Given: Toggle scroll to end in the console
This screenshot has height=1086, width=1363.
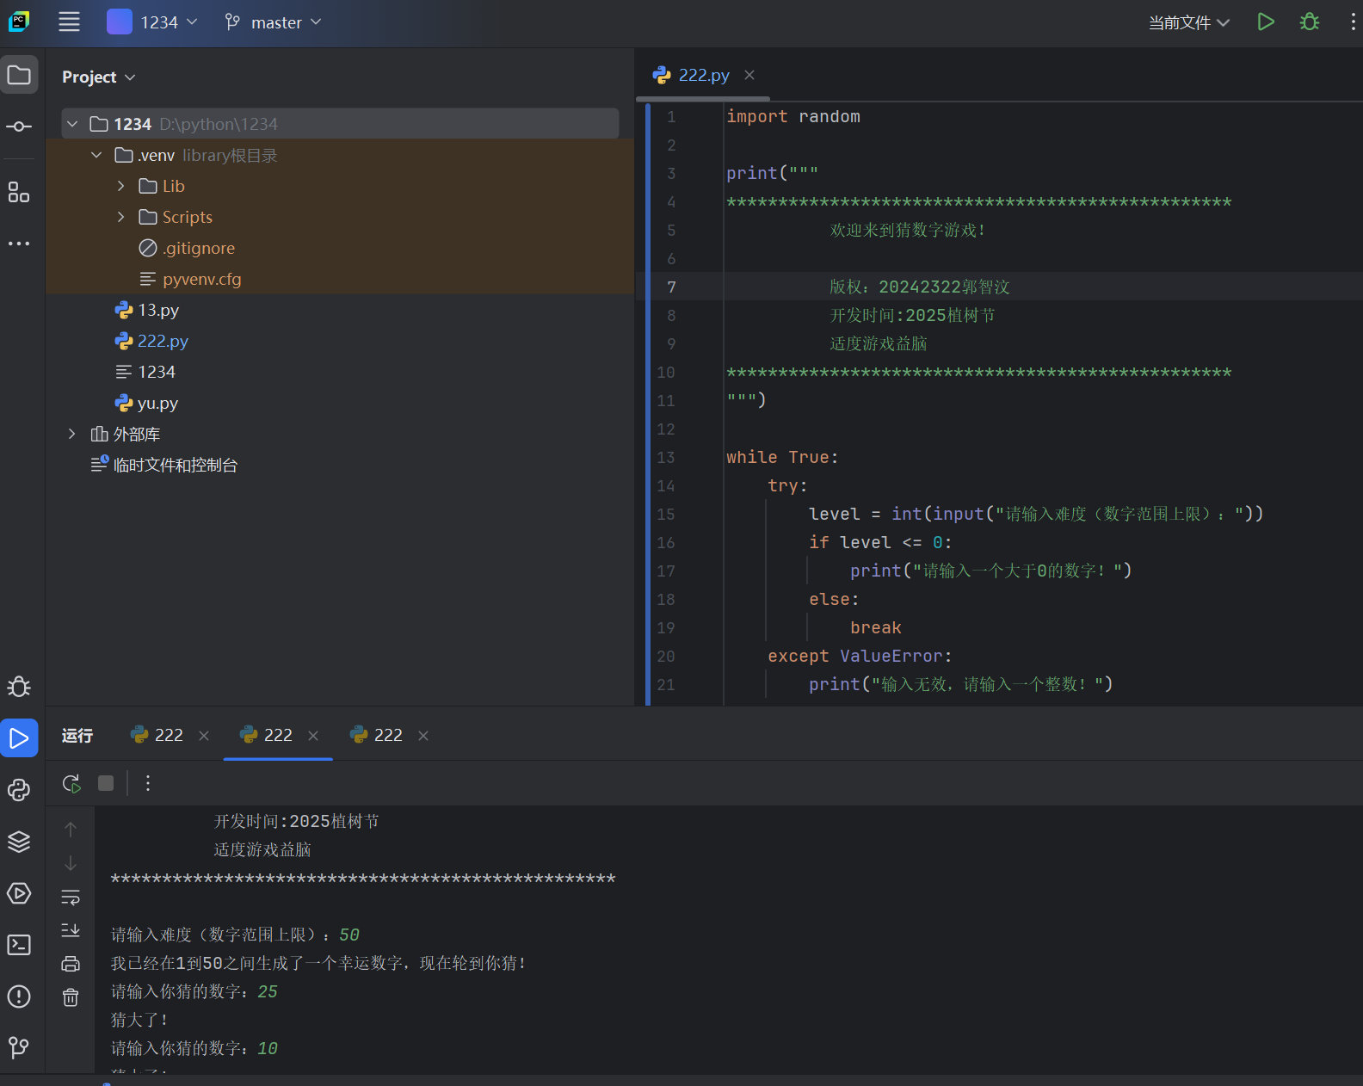Looking at the screenshot, I should coord(71,930).
